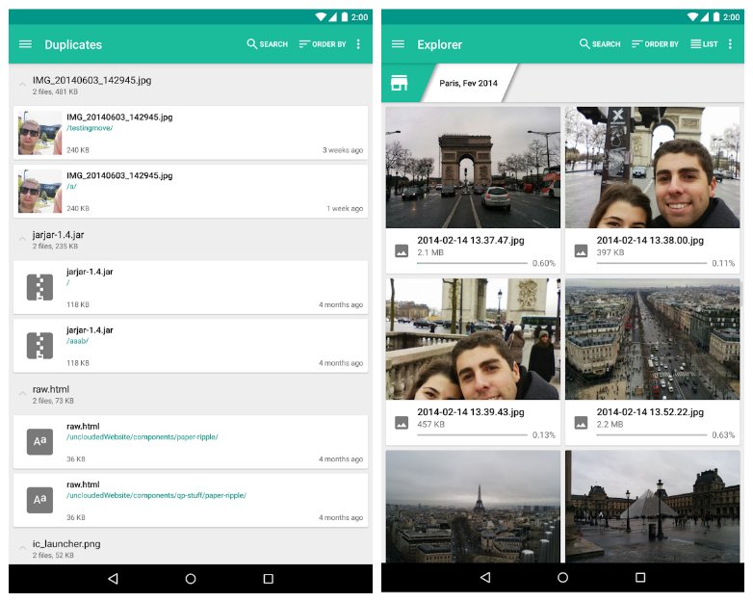This screenshot has width=753, height=602.
Task: Tap Search in Explorer toolbar
Action: [600, 44]
